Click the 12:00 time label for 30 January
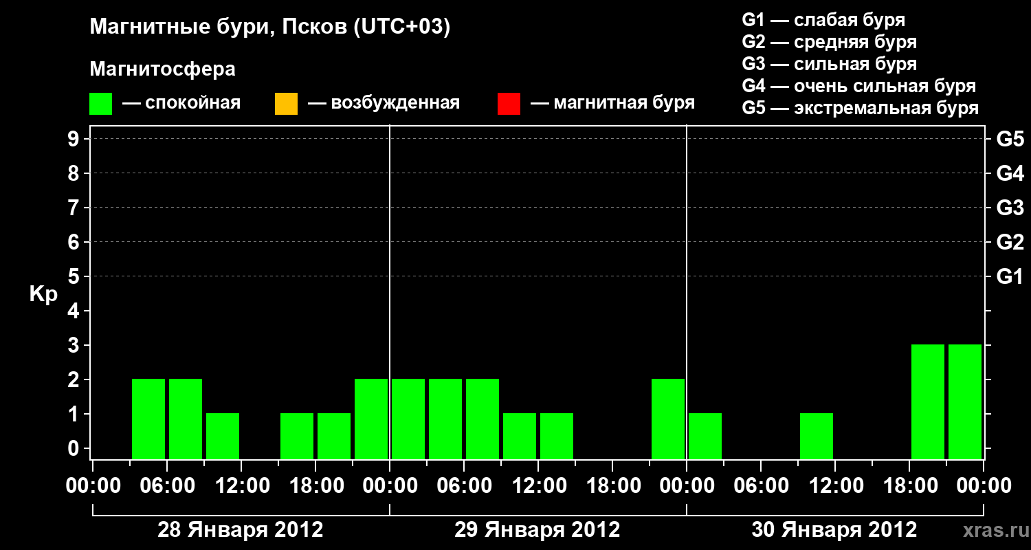The width and height of the screenshot is (1031, 550). coord(835,486)
